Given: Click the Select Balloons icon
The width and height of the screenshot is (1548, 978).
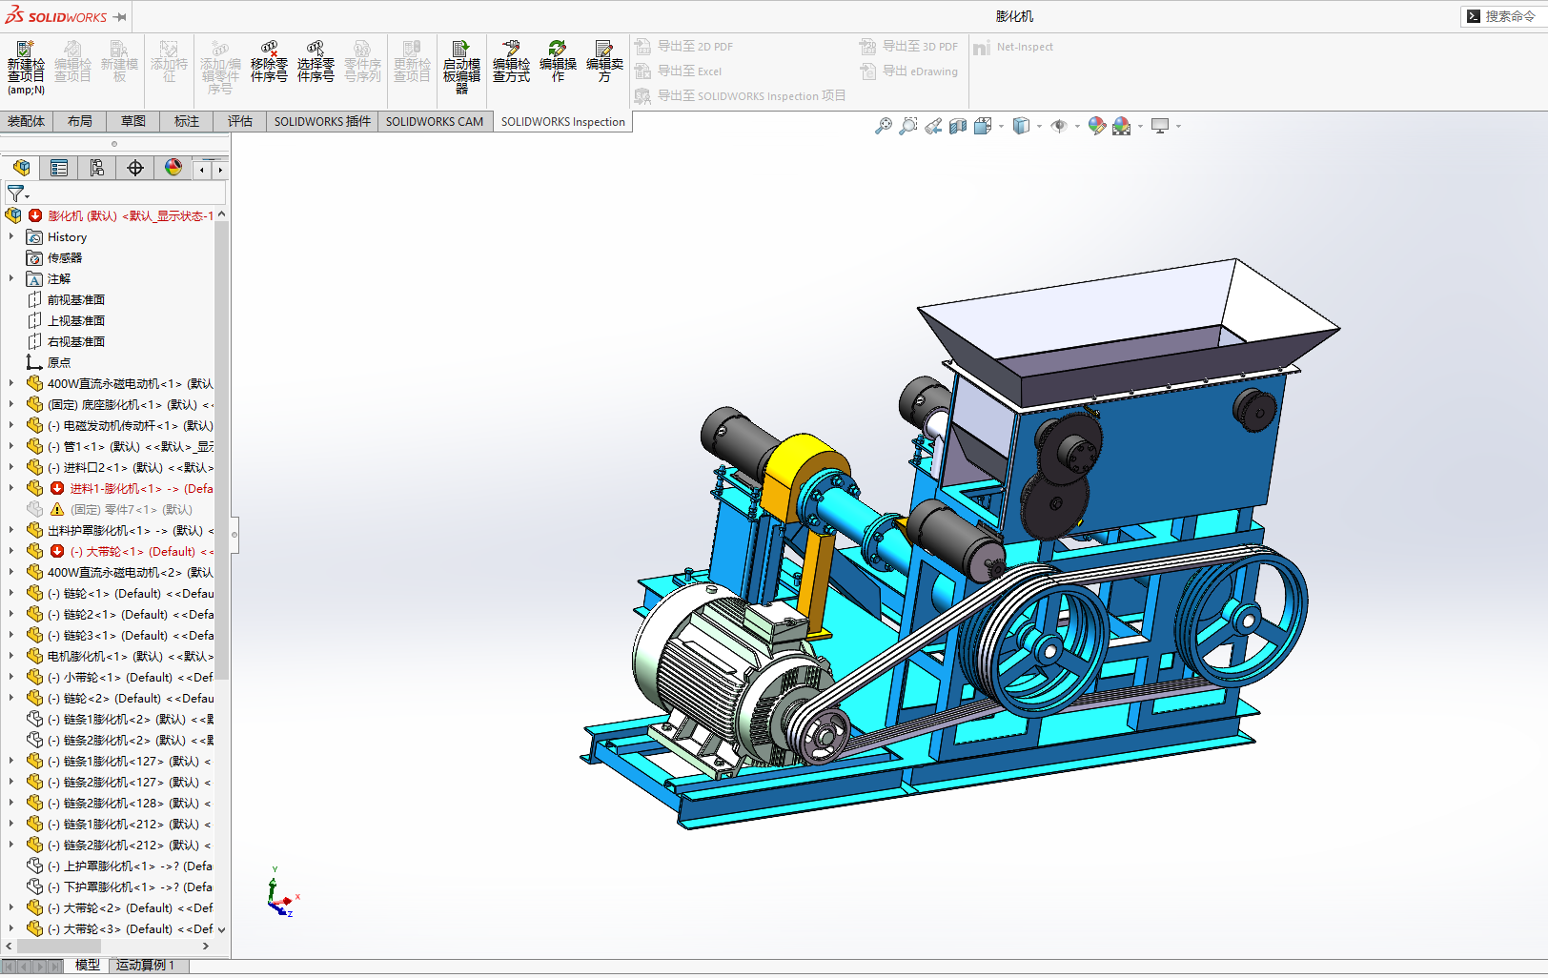Looking at the screenshot, I should point(316,62).
